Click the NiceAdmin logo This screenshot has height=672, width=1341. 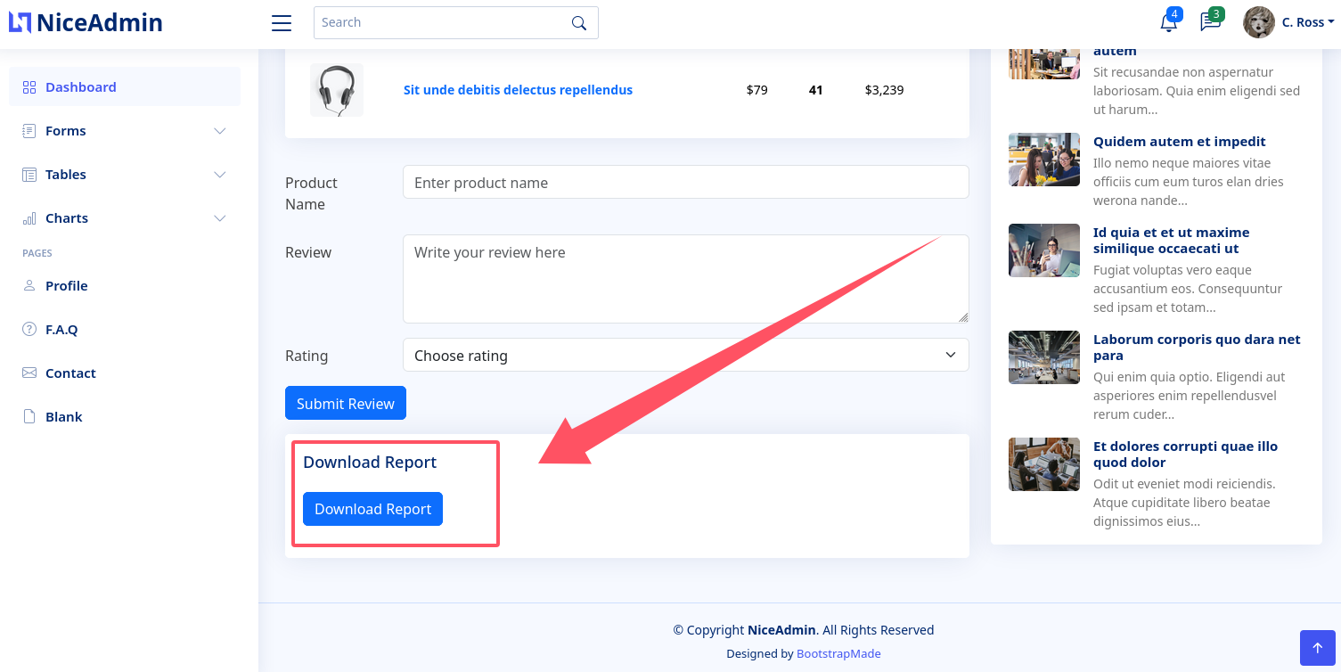86,23
